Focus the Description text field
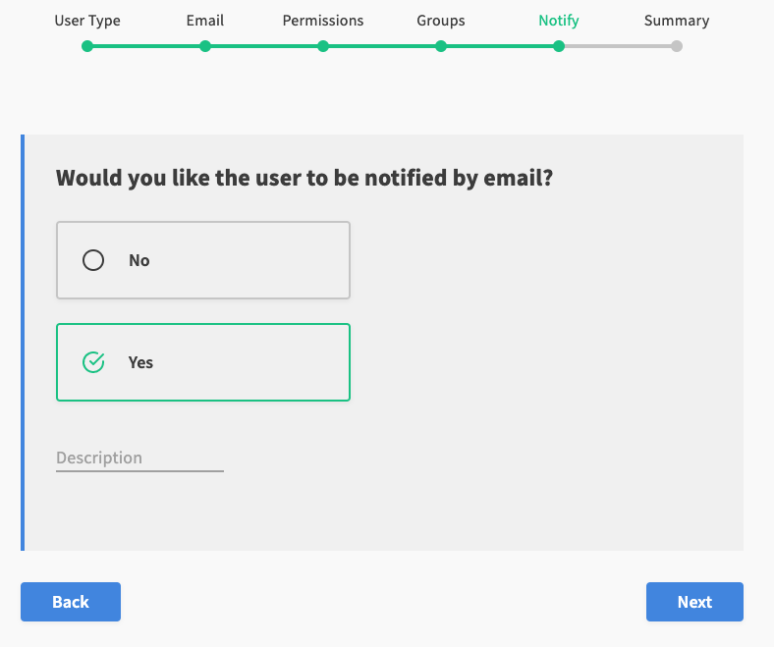This screenshot has width=774, height=647. tap(139, 458)
